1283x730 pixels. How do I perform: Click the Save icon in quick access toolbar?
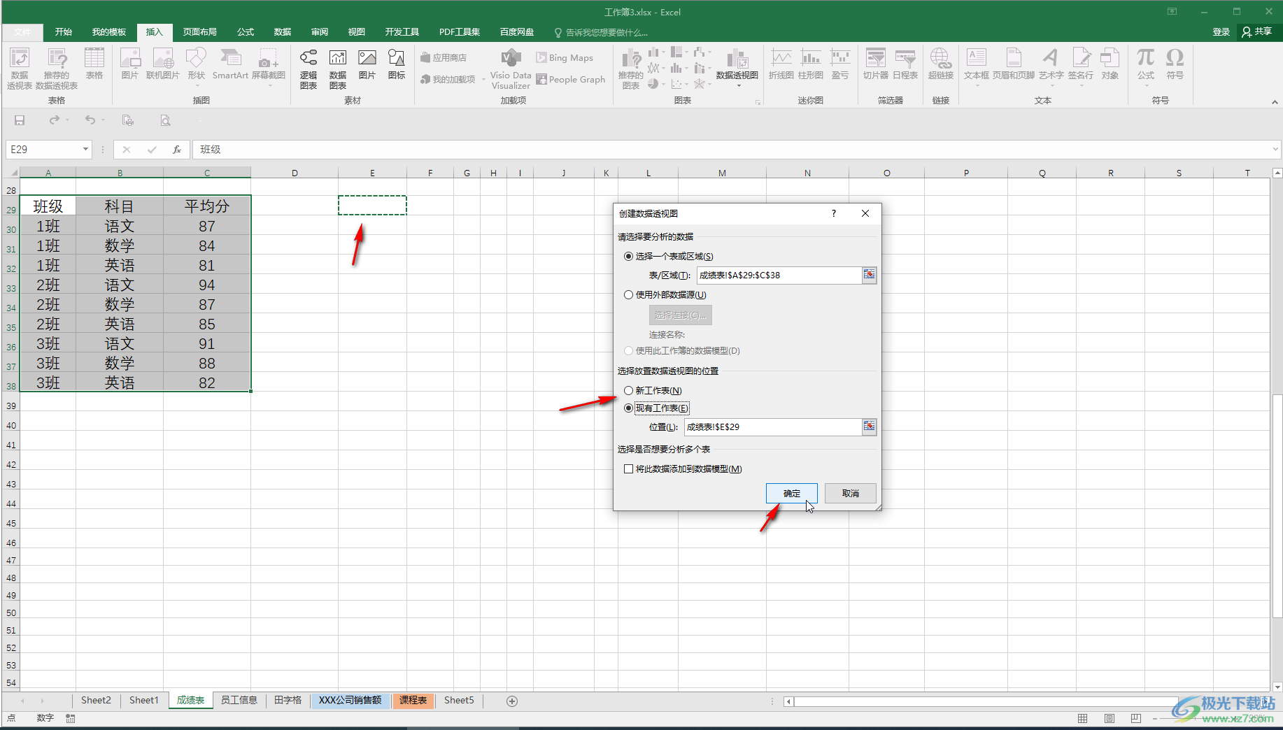point(20,120)
